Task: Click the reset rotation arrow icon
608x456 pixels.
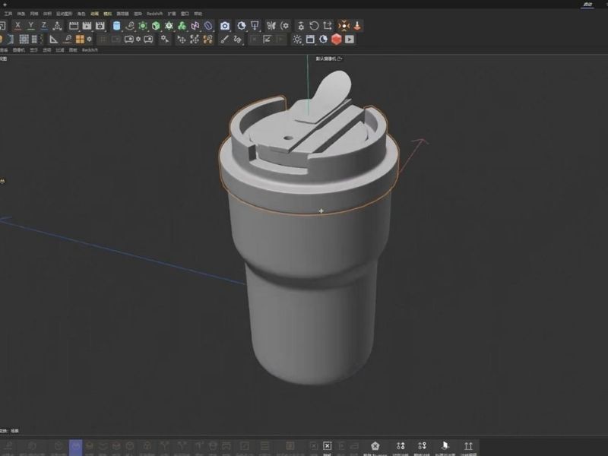Action: point(314,26)
